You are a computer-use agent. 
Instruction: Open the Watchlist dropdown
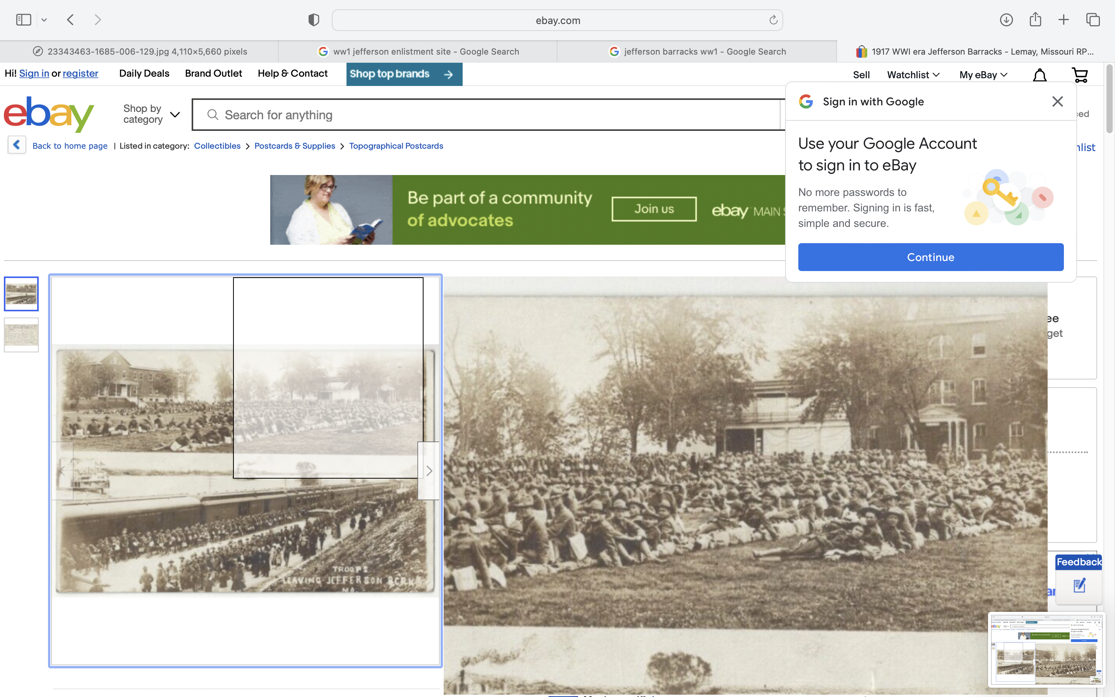pos(913,75)
